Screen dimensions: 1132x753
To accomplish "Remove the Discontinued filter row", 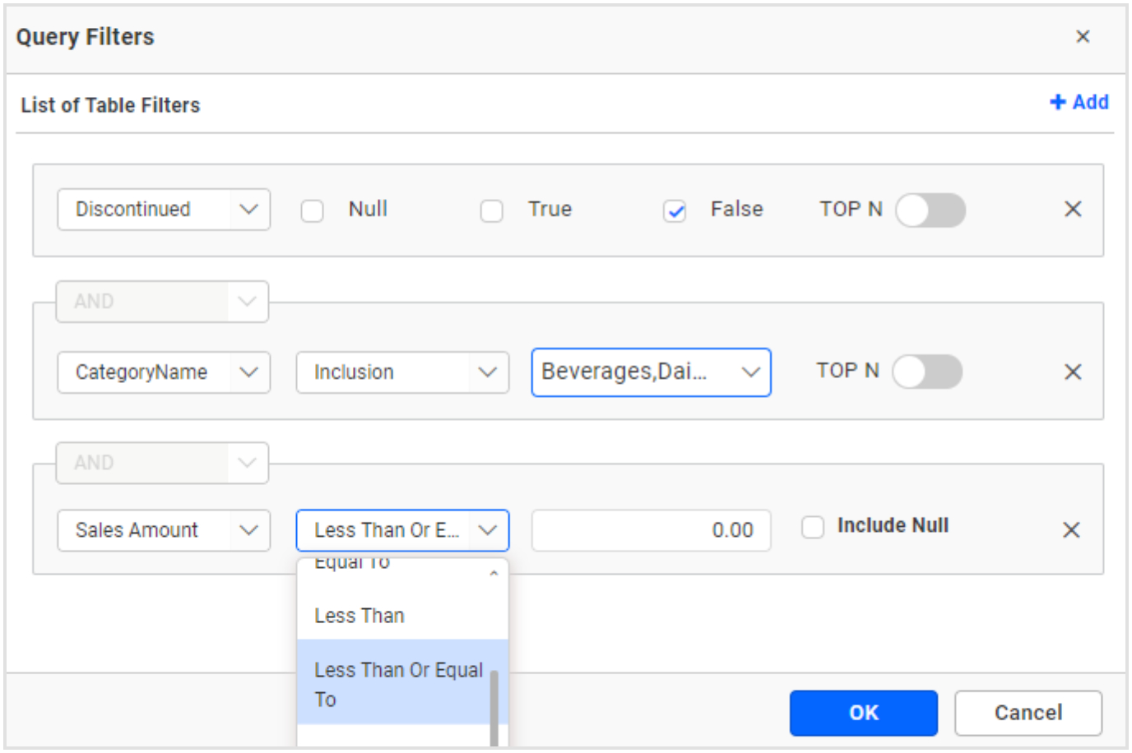I will pyautogui.click(x=1073, y=210).
